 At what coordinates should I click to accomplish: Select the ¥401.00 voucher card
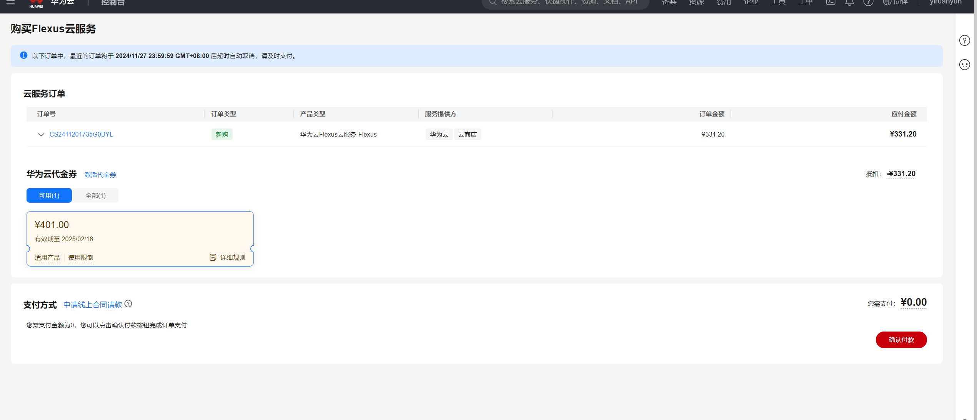(x=140, y=238)
